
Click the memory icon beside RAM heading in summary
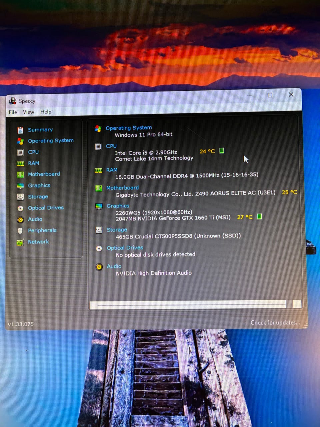(x=98, y=170)
